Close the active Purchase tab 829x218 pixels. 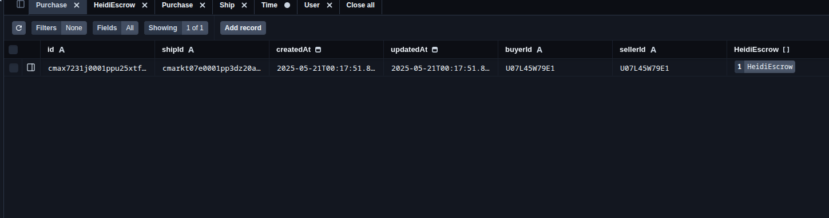(x=77, y=5)
